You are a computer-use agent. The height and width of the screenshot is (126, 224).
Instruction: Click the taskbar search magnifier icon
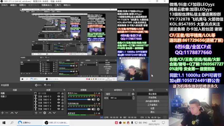12,123
